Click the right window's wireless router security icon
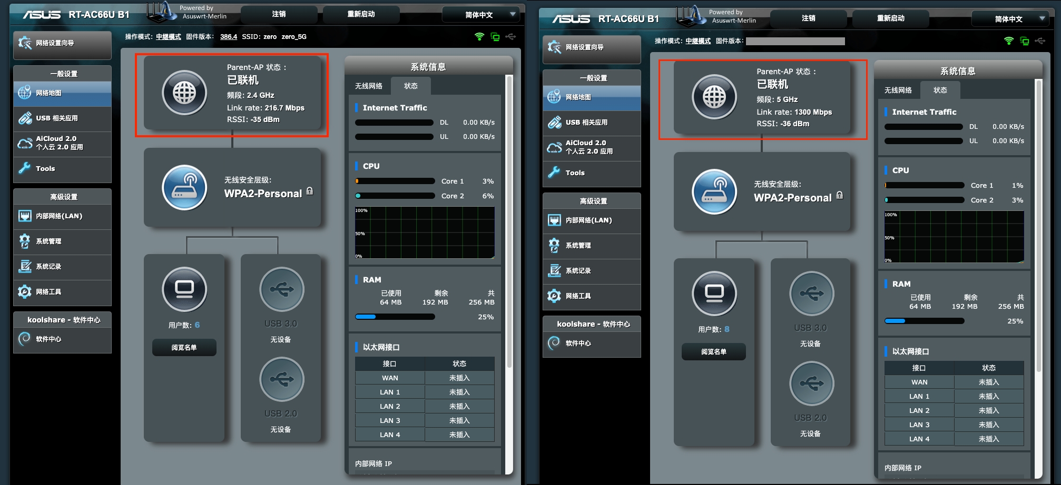The width and height of the screenshot is (1061, 485). point(714,191)
